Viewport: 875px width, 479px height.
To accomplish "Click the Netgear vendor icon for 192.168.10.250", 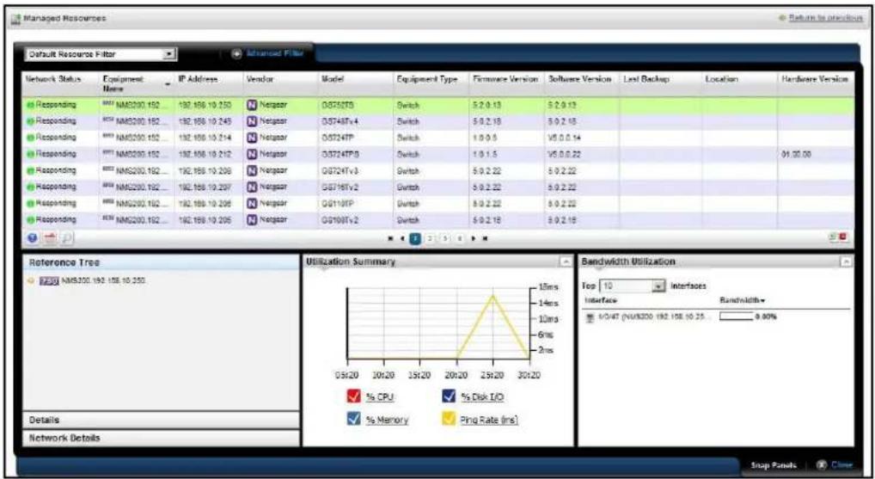I will (x=251, y=105).
